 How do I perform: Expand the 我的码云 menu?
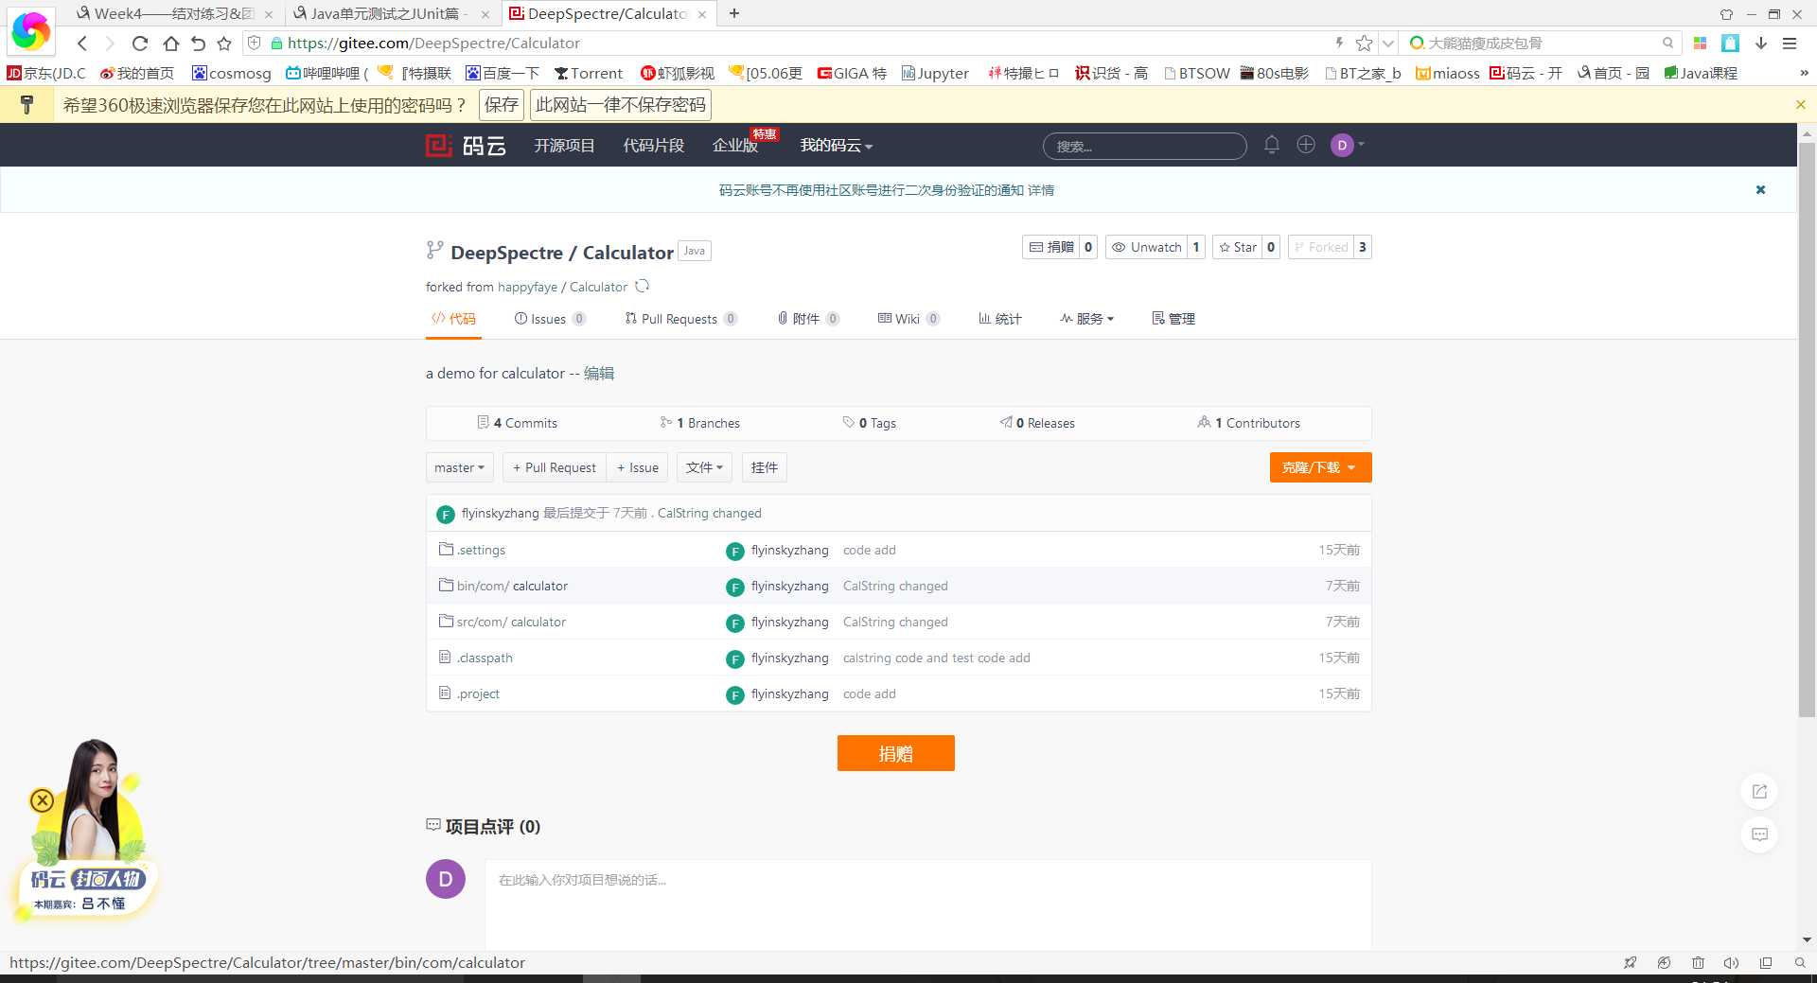(x=836, y=146)
